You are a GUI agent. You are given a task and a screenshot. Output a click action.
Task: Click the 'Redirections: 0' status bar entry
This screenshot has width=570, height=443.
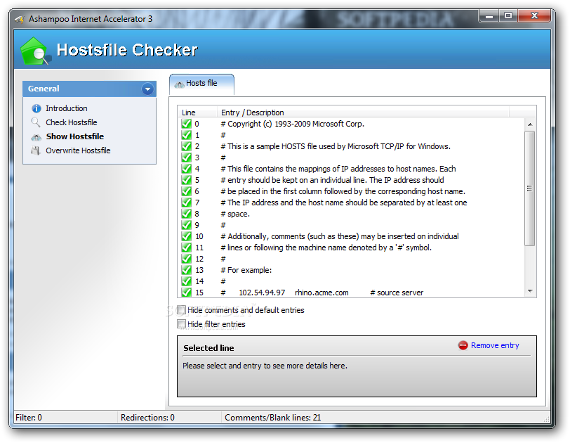[147, 418]
